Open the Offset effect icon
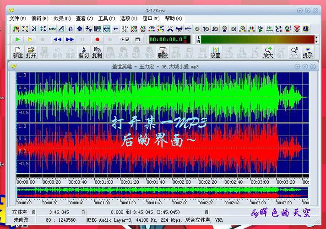 [88, 29]
